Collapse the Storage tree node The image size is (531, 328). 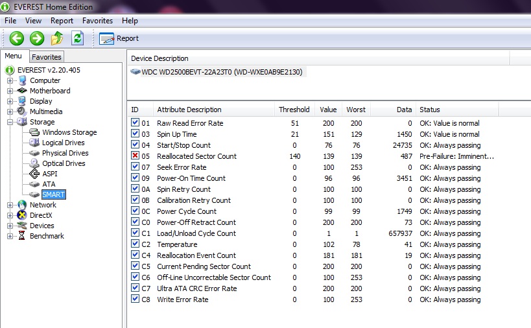tap(10, 122)
